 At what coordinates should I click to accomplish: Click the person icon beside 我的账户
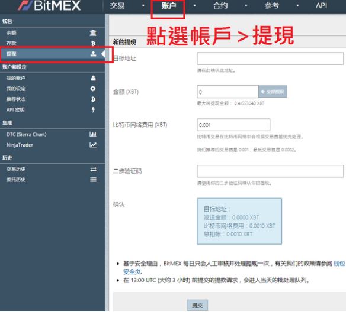(93, 78)
